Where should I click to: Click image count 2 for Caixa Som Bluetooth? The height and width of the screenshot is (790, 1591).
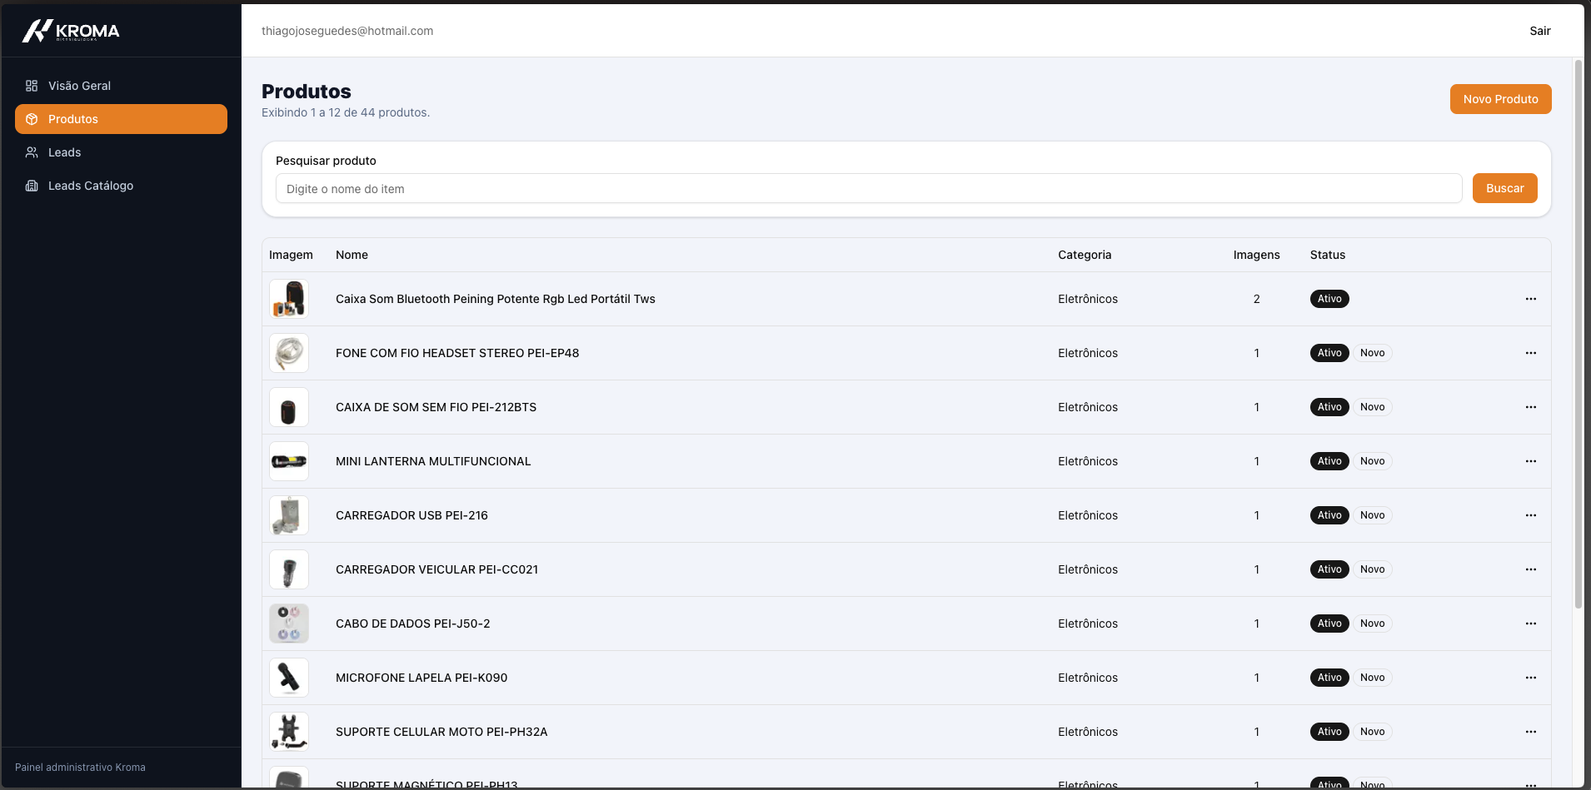coord(1256,299)
